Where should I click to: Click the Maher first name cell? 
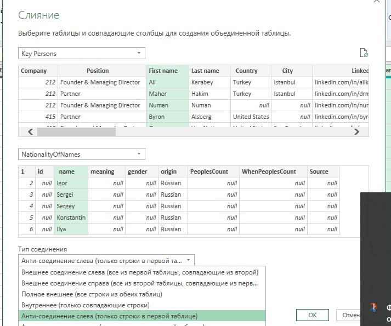tap(168, 94)
